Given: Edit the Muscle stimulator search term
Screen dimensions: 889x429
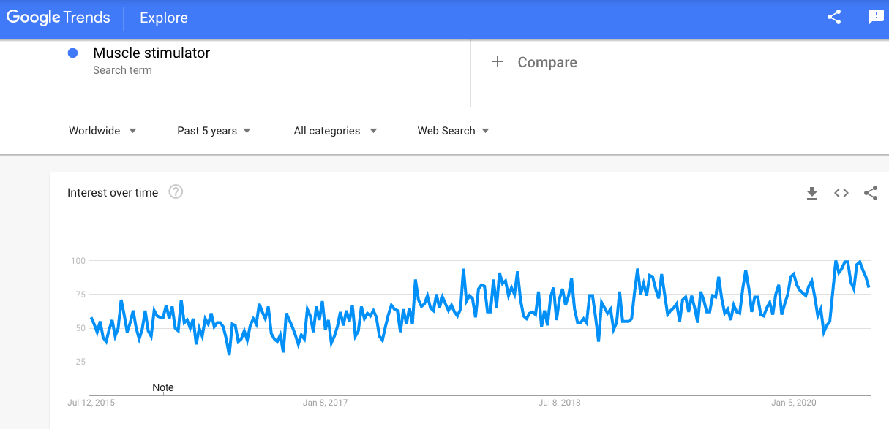Looking at the screenshot, I should pos(151,53).
